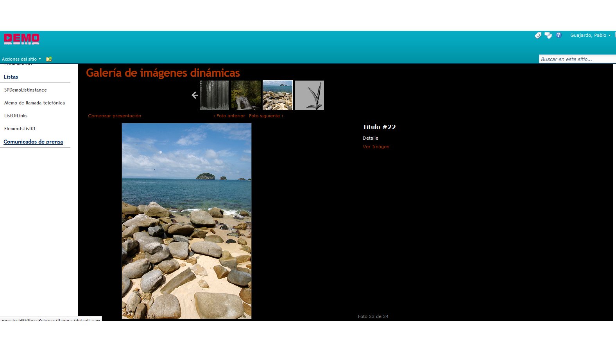Click the DEMO site logo

click(x=21, y=39)
